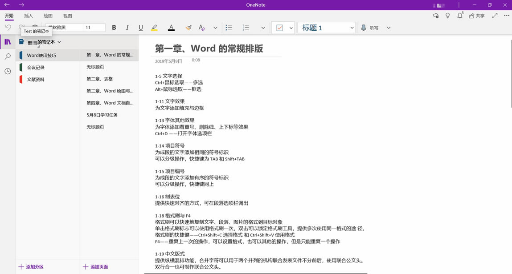Image resolution: width=512 pixels, height=274 pixels.
Task: Toggle bold formatting on selected text
Action: coord(114,28)
